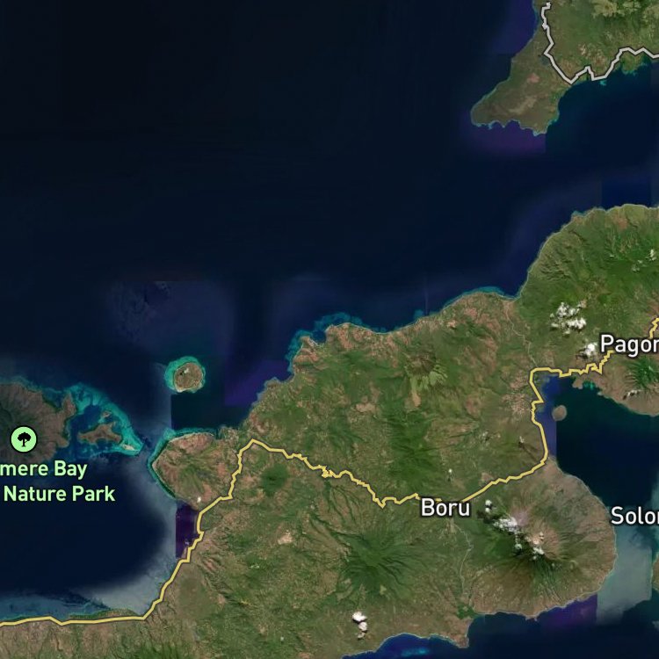This screenshot has height=659, width=659.
Task: Select the Boru town label
Action: click(445, 508)
